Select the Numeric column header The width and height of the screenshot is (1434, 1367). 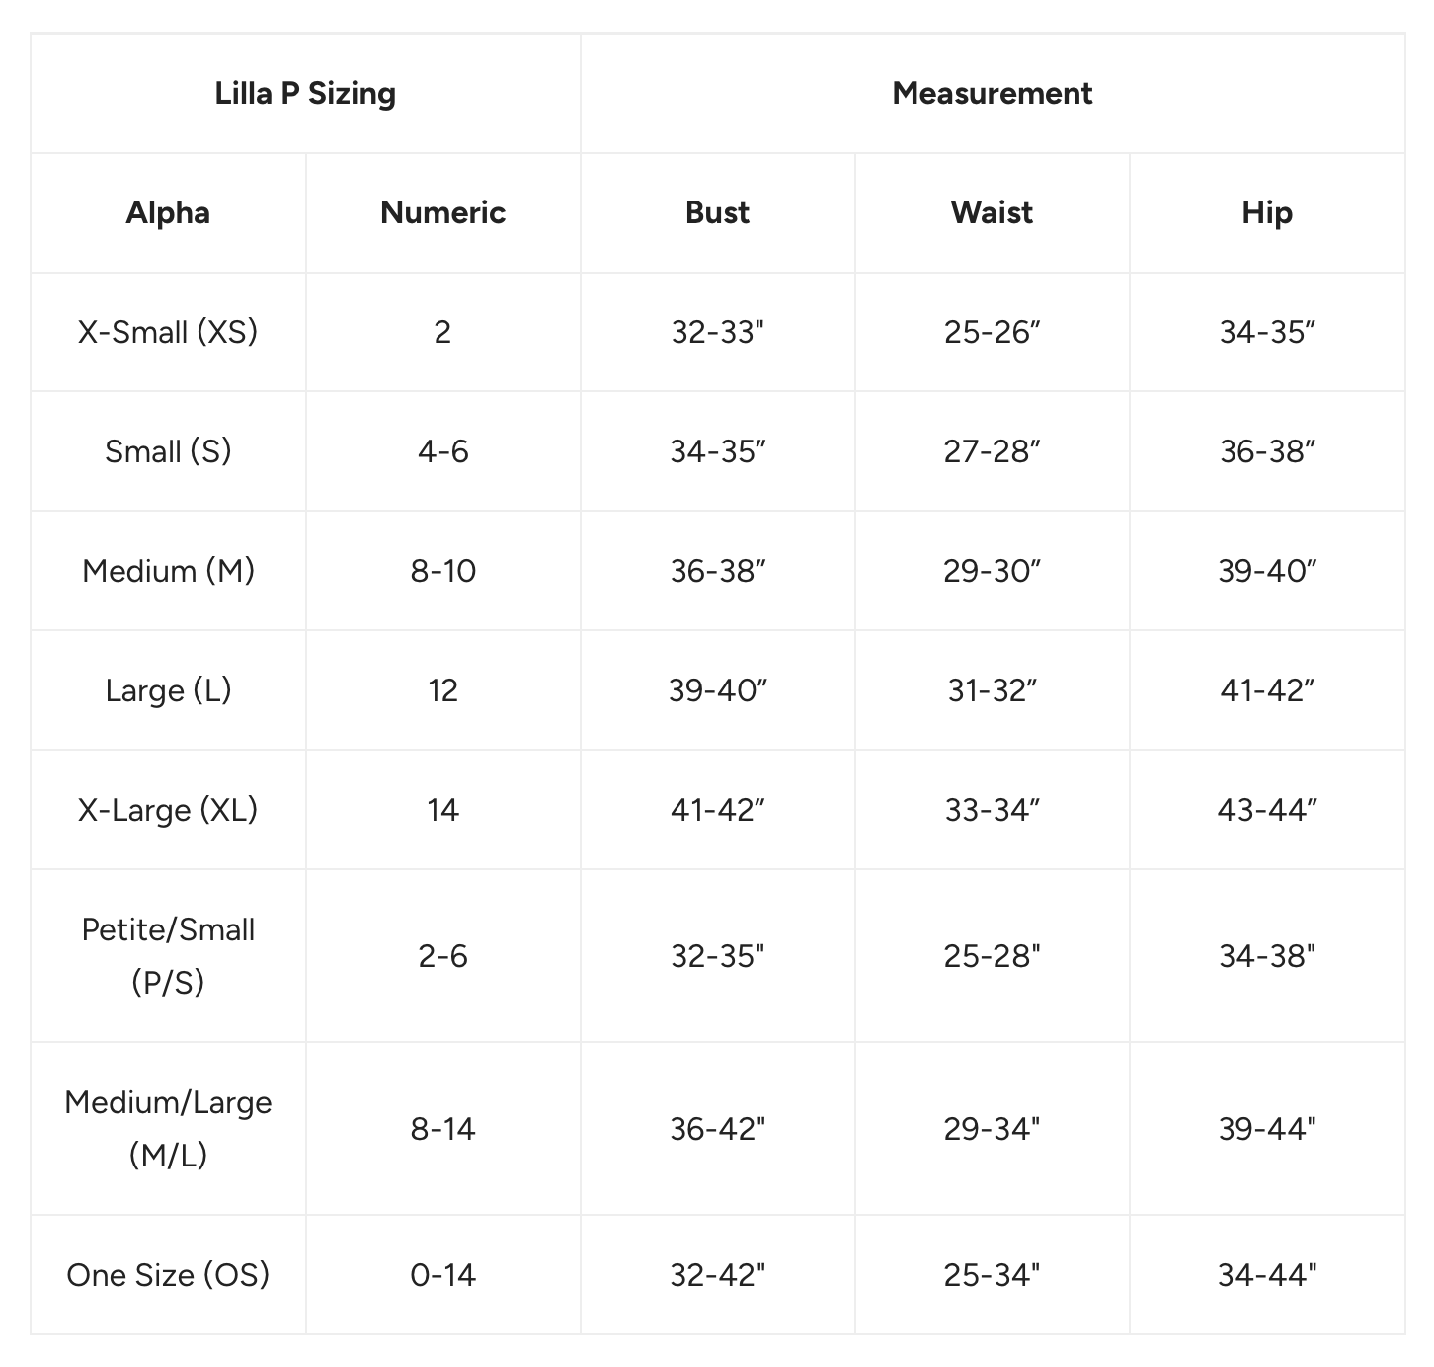pos(442,213)
